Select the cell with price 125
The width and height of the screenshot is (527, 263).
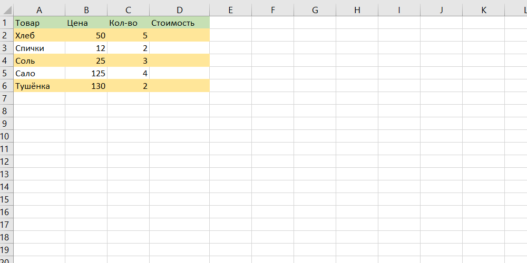point(86,73)
